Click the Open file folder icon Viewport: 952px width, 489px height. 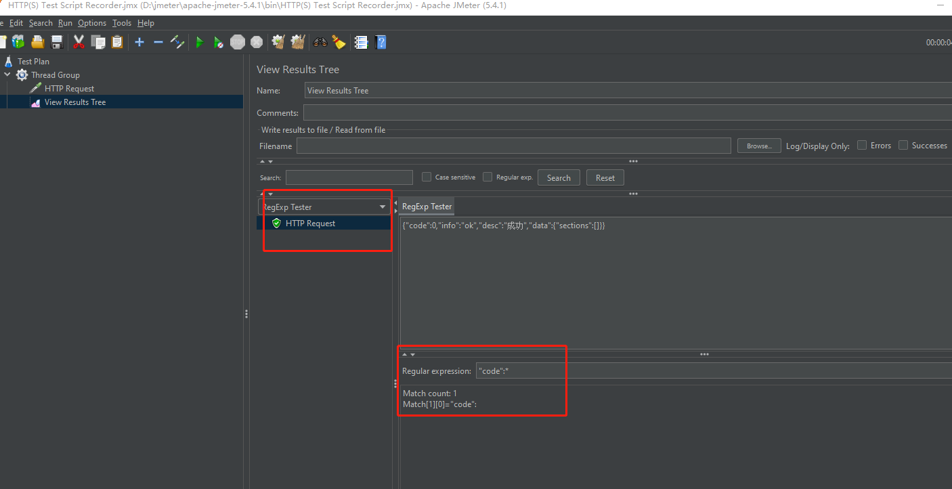(x=38, y=42)
